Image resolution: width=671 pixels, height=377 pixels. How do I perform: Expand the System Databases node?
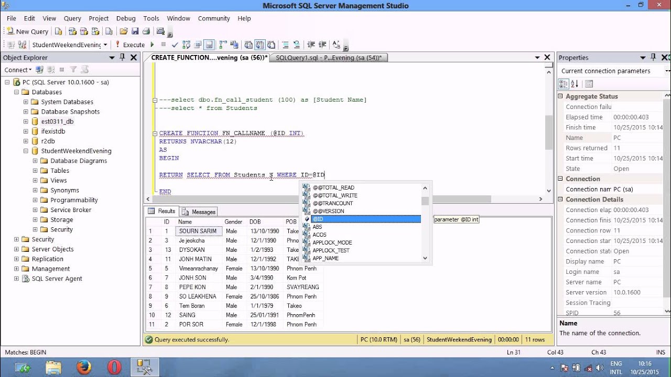(x=26, y=102)
